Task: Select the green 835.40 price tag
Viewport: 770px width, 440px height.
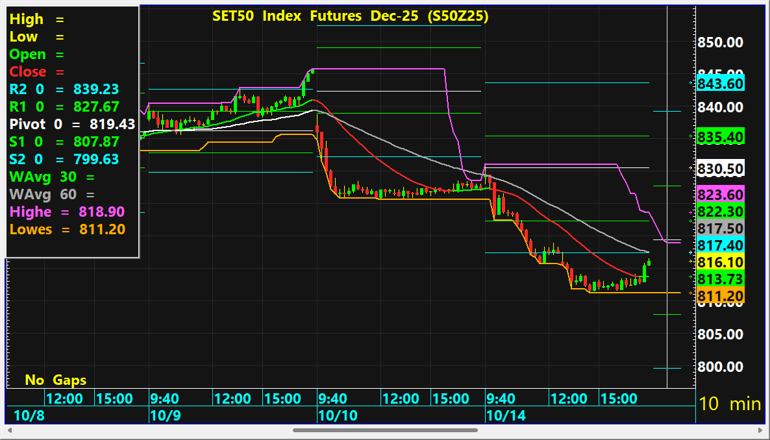Action: pyautogui.click(x=719, y=137)
